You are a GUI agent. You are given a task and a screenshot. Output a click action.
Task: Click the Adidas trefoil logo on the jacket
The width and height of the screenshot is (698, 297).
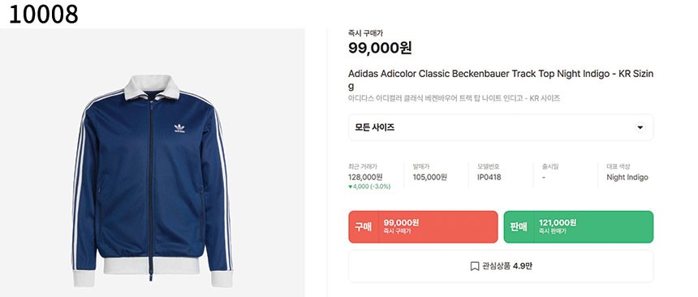(179, 128)
